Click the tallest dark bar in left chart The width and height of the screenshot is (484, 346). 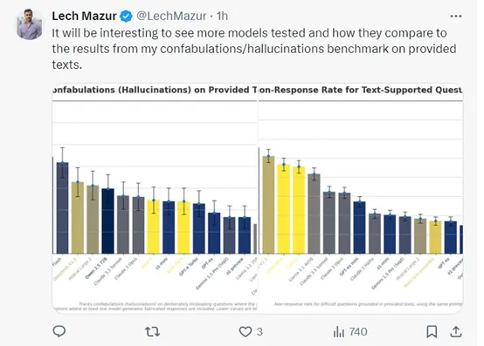click(62, 208)
